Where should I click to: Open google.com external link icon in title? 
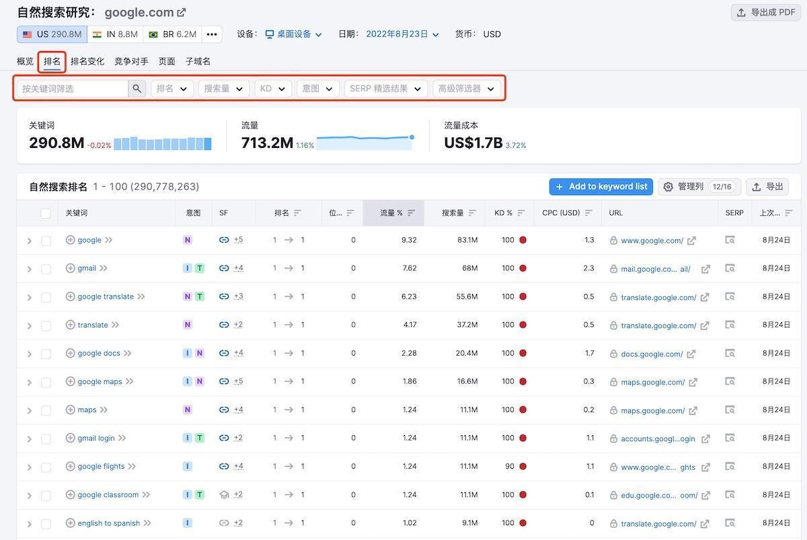tap(181, 12)
